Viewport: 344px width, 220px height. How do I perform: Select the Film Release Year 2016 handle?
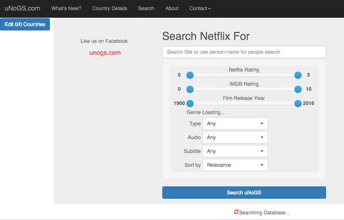(x=298, y=103)
